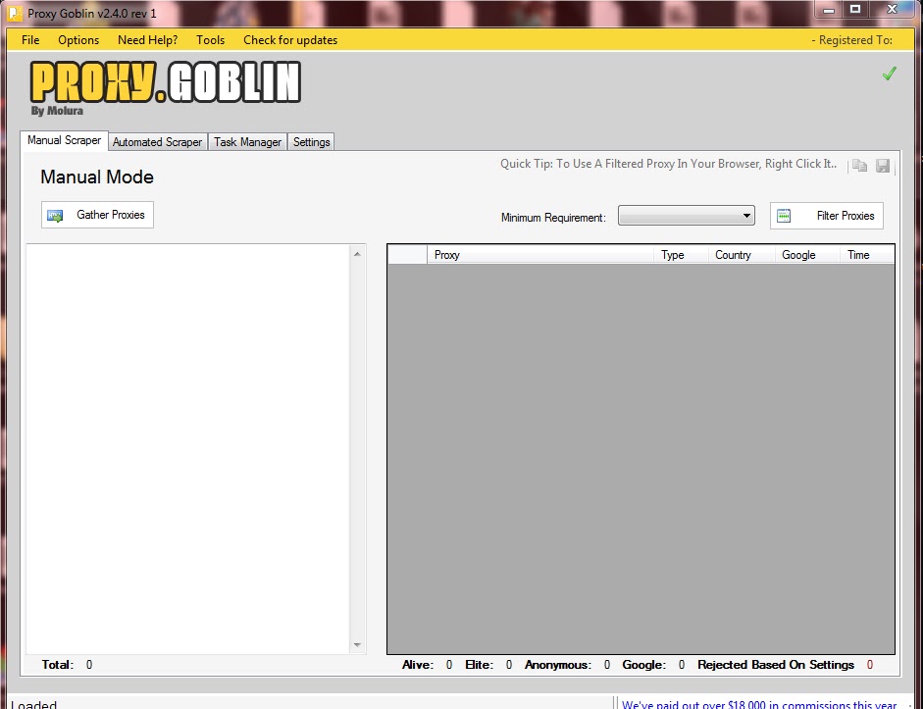The height and width of the screenshot is (709, 923).
Task: Switch to the Automated Scraper tab
Action: [157, 142]
